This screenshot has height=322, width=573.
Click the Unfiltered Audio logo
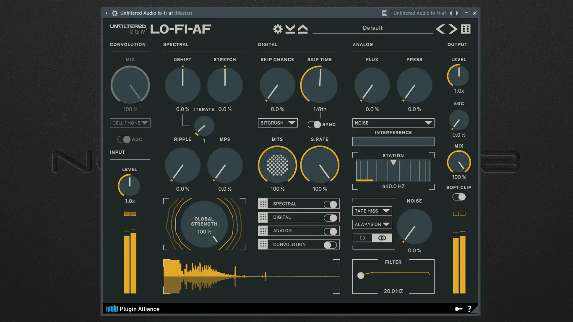click(x=128, y=29)
